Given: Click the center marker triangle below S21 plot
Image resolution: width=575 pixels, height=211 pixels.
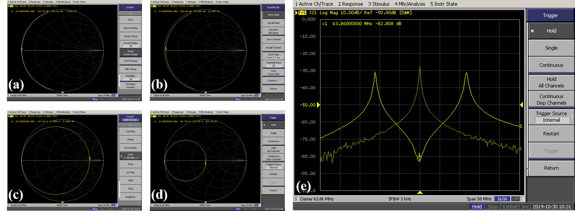Looking at the screenshot, I should [x=420, y=193].
